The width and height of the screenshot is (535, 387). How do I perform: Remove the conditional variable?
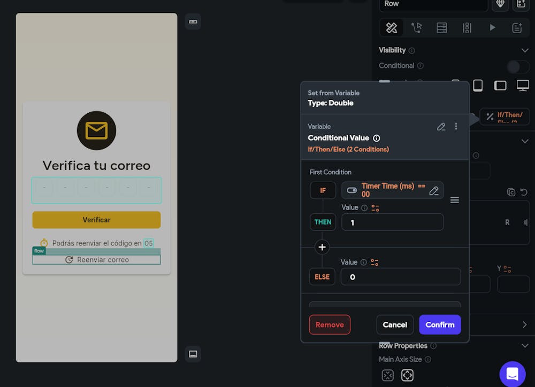click(330, 324)
